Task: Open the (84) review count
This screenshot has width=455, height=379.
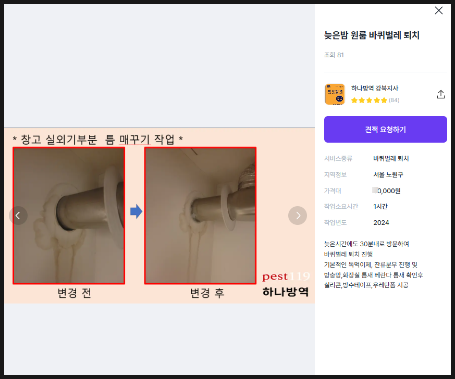Action: (x=394, y=100)
